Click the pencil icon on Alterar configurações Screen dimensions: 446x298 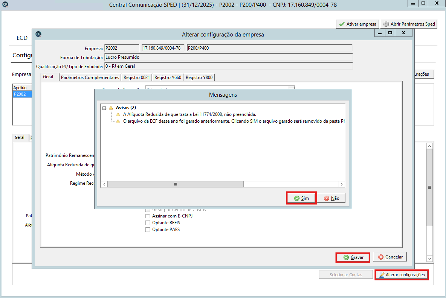tap(382, 275)
